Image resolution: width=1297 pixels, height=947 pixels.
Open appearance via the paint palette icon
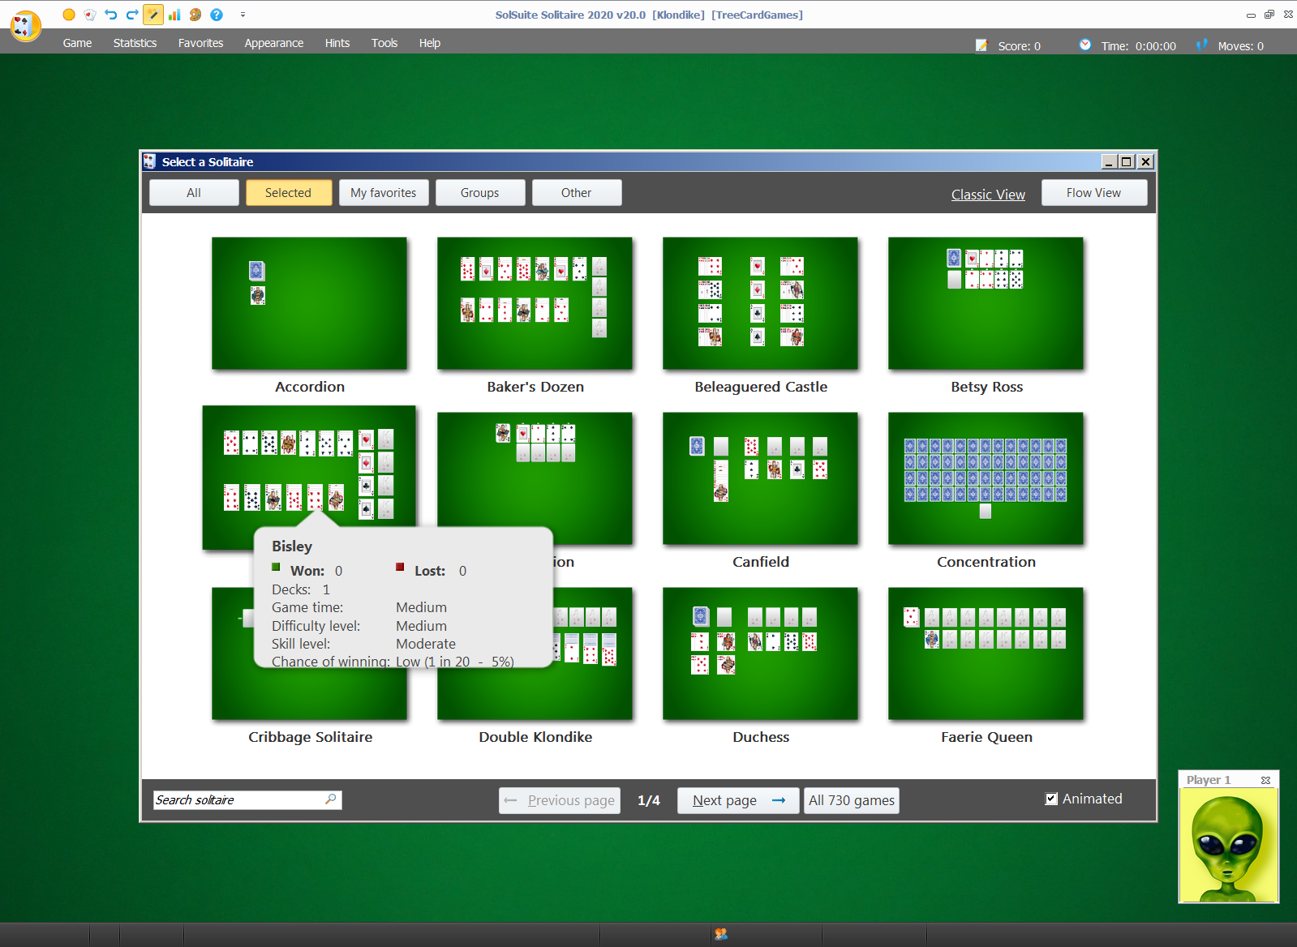195,15
